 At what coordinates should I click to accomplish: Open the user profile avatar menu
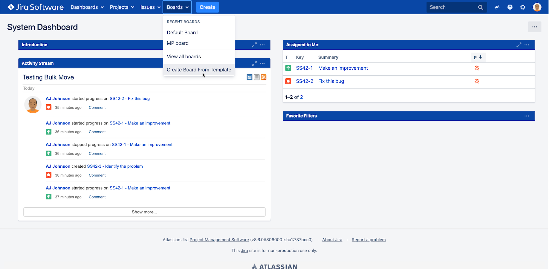coord(537,7)
